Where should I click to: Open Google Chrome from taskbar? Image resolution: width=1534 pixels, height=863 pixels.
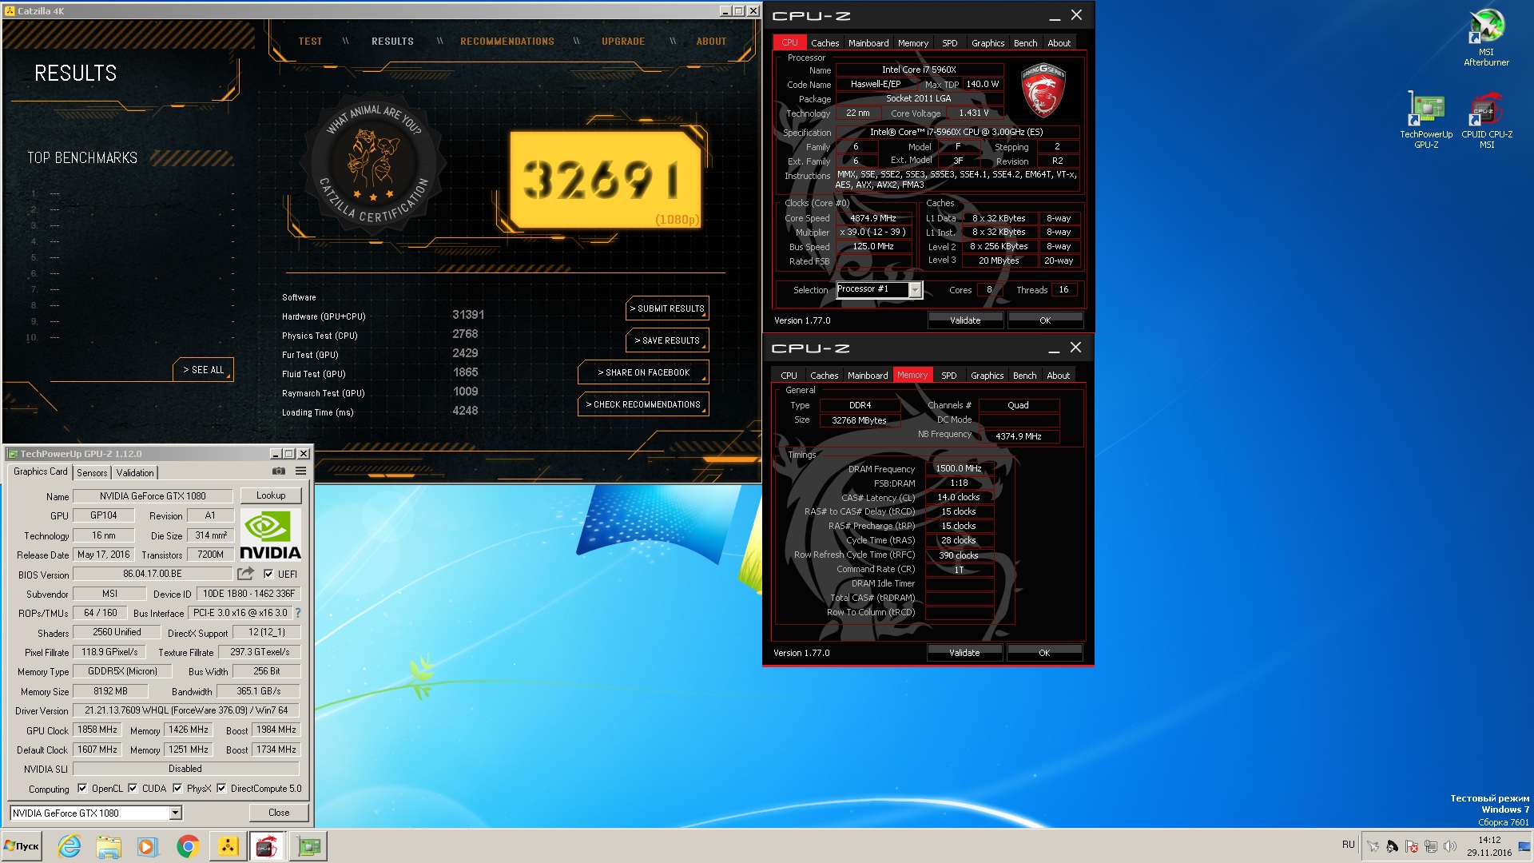point(188,846)
